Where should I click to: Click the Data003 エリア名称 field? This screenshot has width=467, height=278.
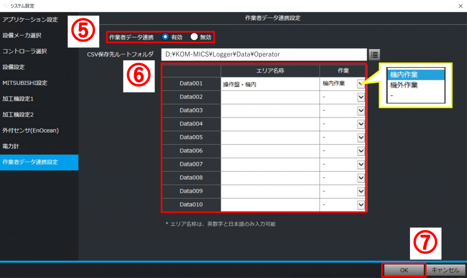[270, 110]
